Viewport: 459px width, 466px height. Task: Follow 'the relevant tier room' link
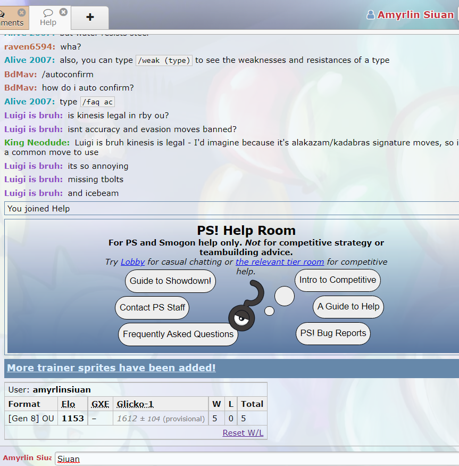click(x=280, y=262)
